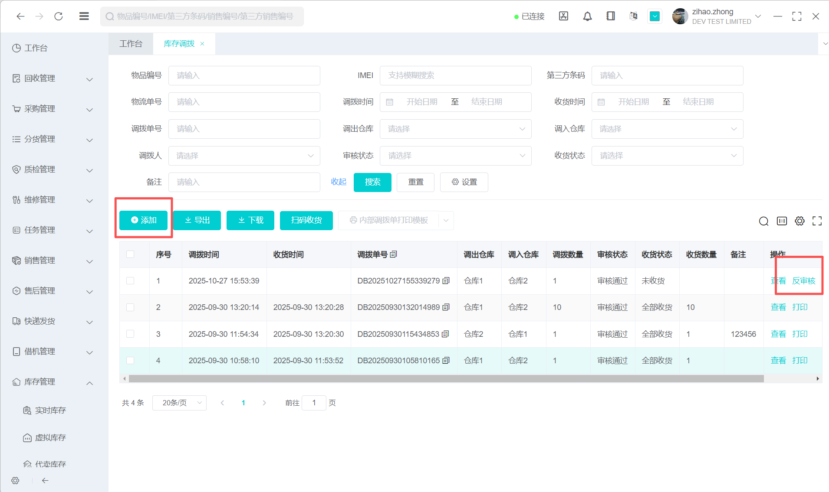The width and height of the screenshot is (829, 492).
Task: Open 实时库存 in the sidebar
Action: 50,411
